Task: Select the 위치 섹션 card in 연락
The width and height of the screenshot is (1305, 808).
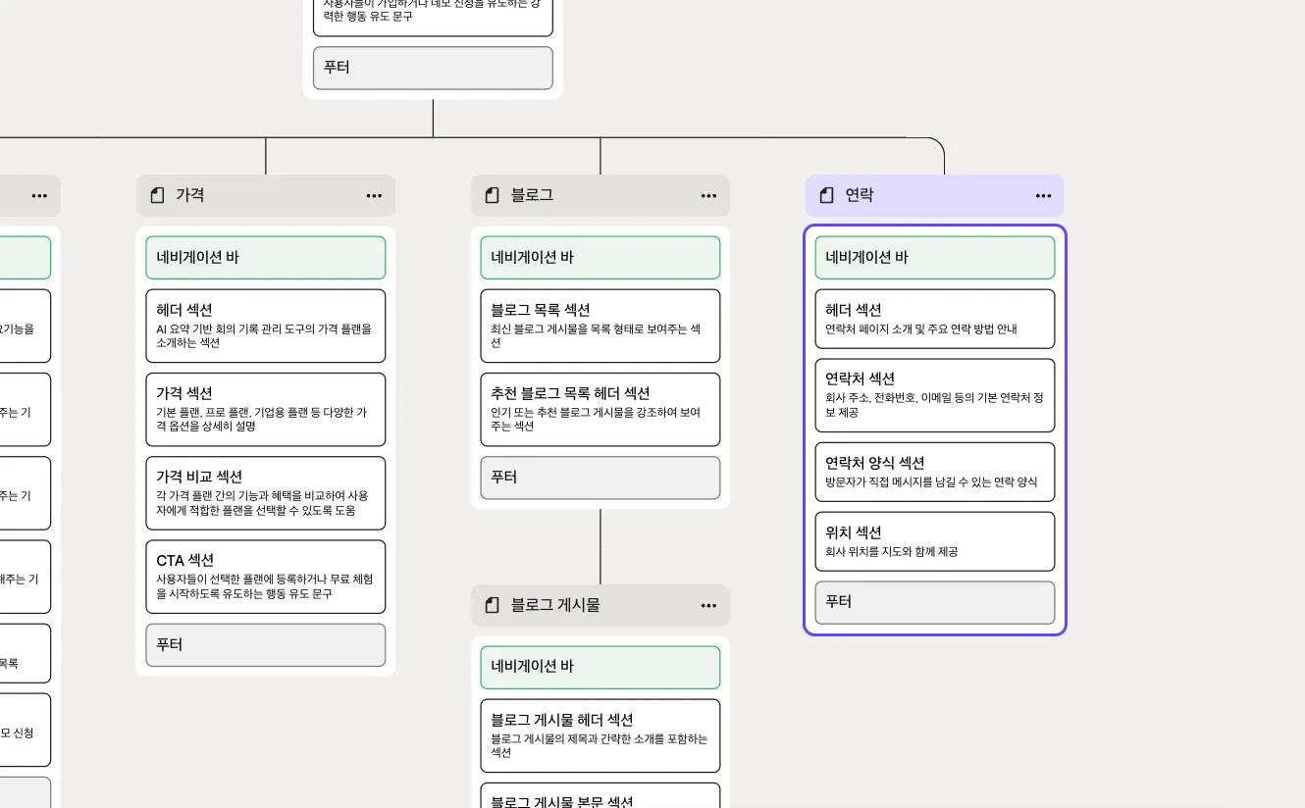Action: 934,541
